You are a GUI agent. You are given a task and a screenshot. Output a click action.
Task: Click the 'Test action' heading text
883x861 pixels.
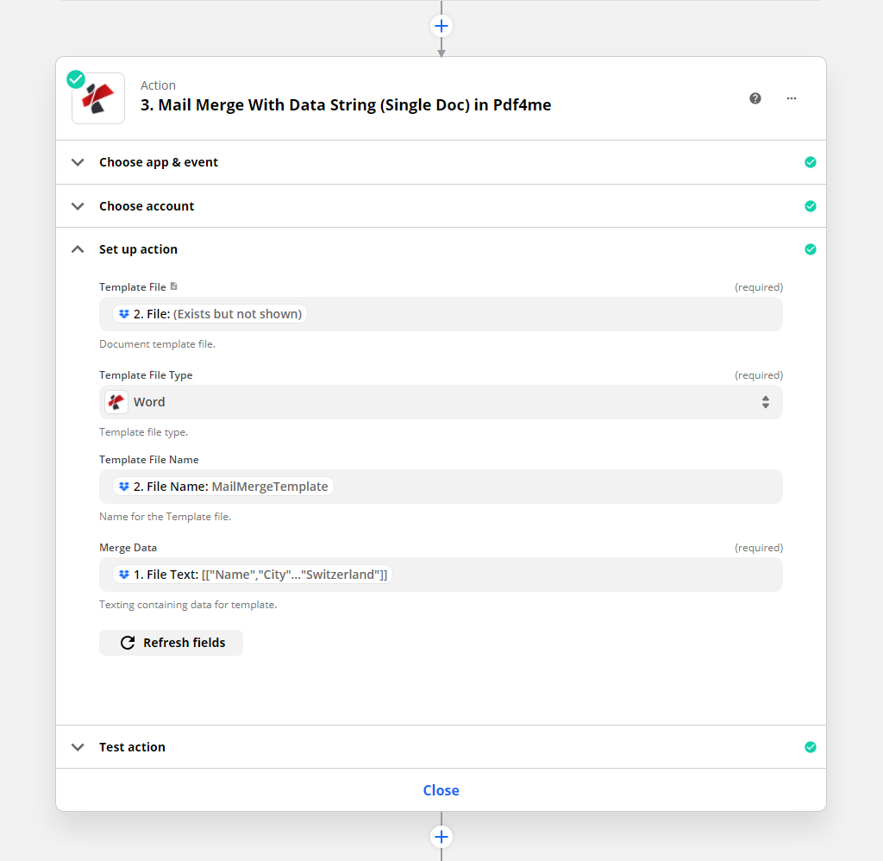pos(132,747)
